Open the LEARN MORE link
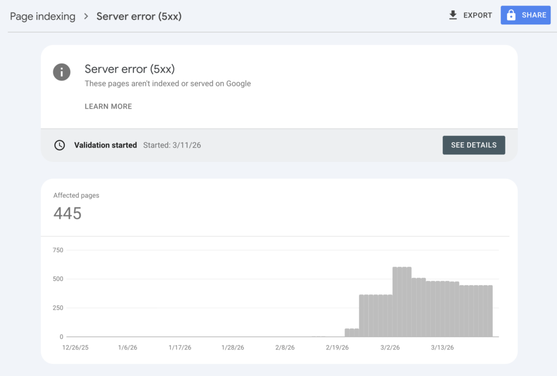 pyautogui.click(x=108, y=106)
